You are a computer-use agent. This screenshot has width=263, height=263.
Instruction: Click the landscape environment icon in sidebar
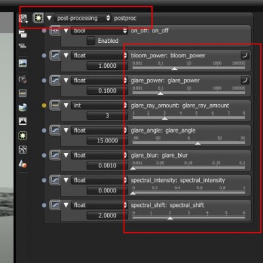23,63
